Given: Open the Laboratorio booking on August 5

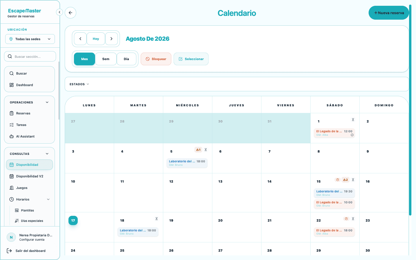Looking at the screenshot, I should point(187,163).
